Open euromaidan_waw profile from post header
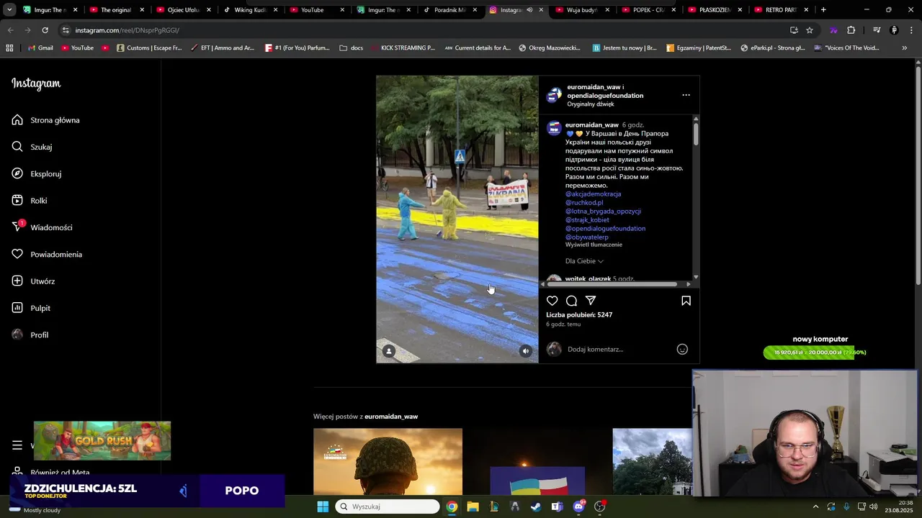This screenshot has width=922, height=518. pos(593,87)
